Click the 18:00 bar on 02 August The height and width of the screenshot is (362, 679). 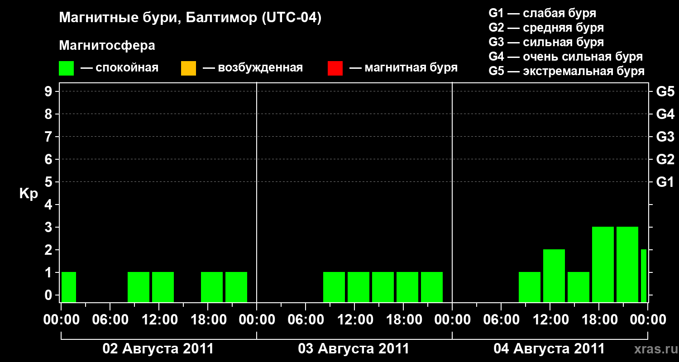click(x=212, y=287)
